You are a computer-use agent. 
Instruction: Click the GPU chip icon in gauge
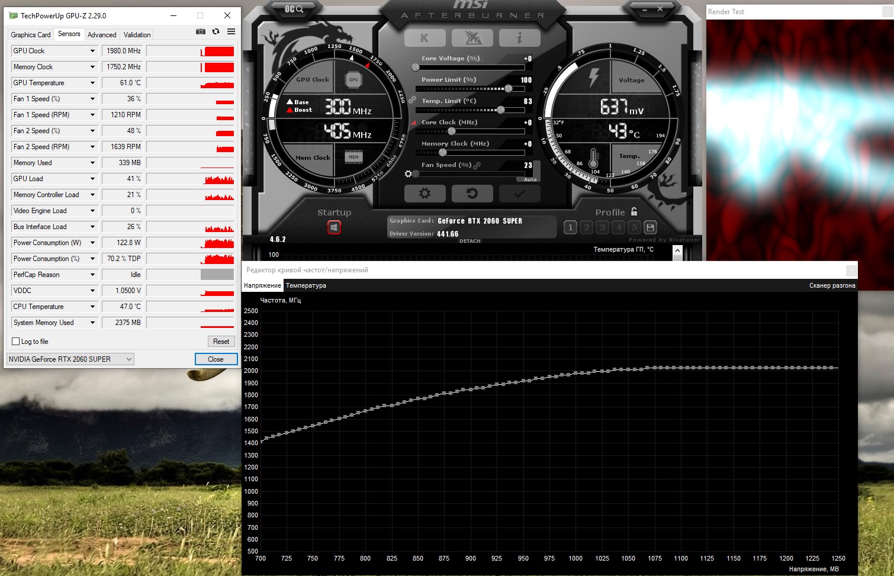click(353, 79)
